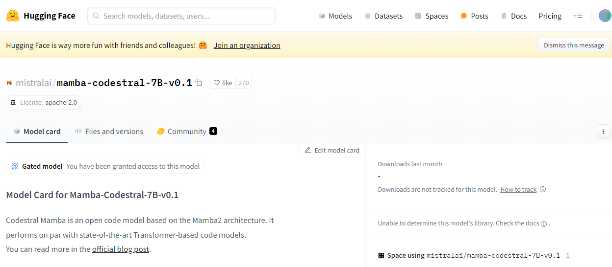Click the Mistral AI organization logo
The image size is (612, 267).
pos(9,83)
